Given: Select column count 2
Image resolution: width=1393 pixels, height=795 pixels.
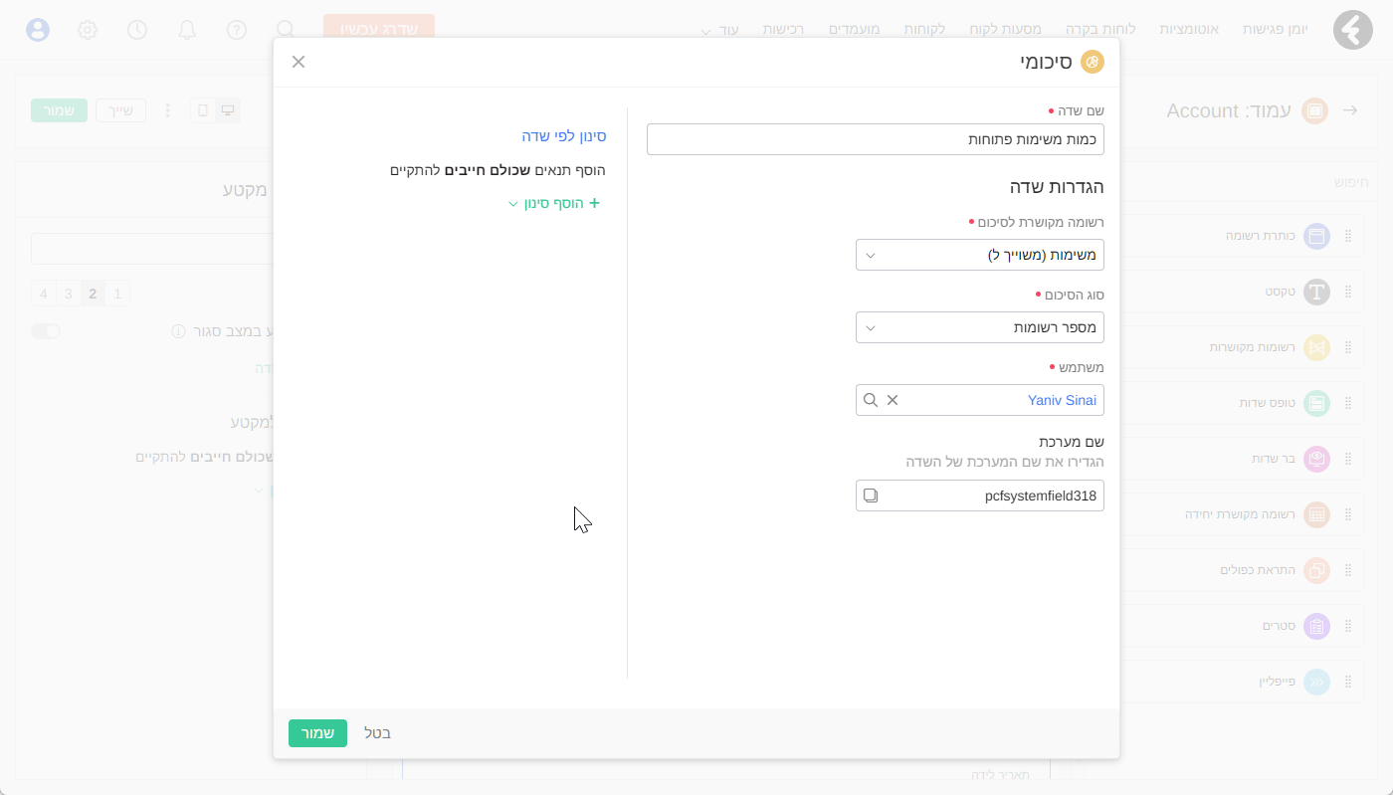Looking at the screenshot, I should [x=93, y=294].
